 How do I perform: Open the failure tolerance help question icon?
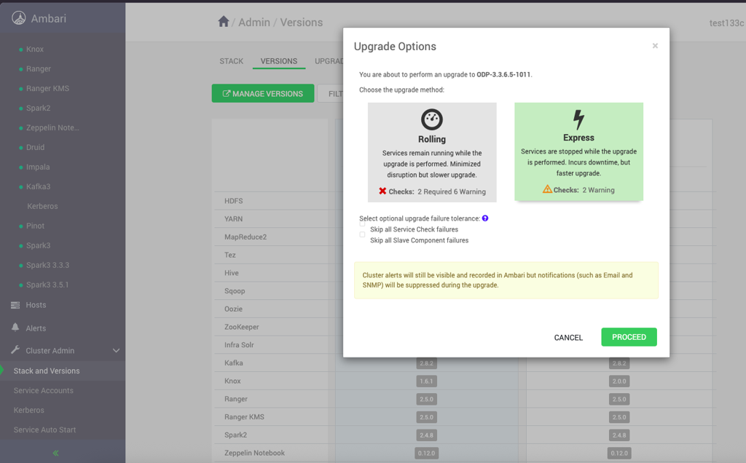(484, 218)
